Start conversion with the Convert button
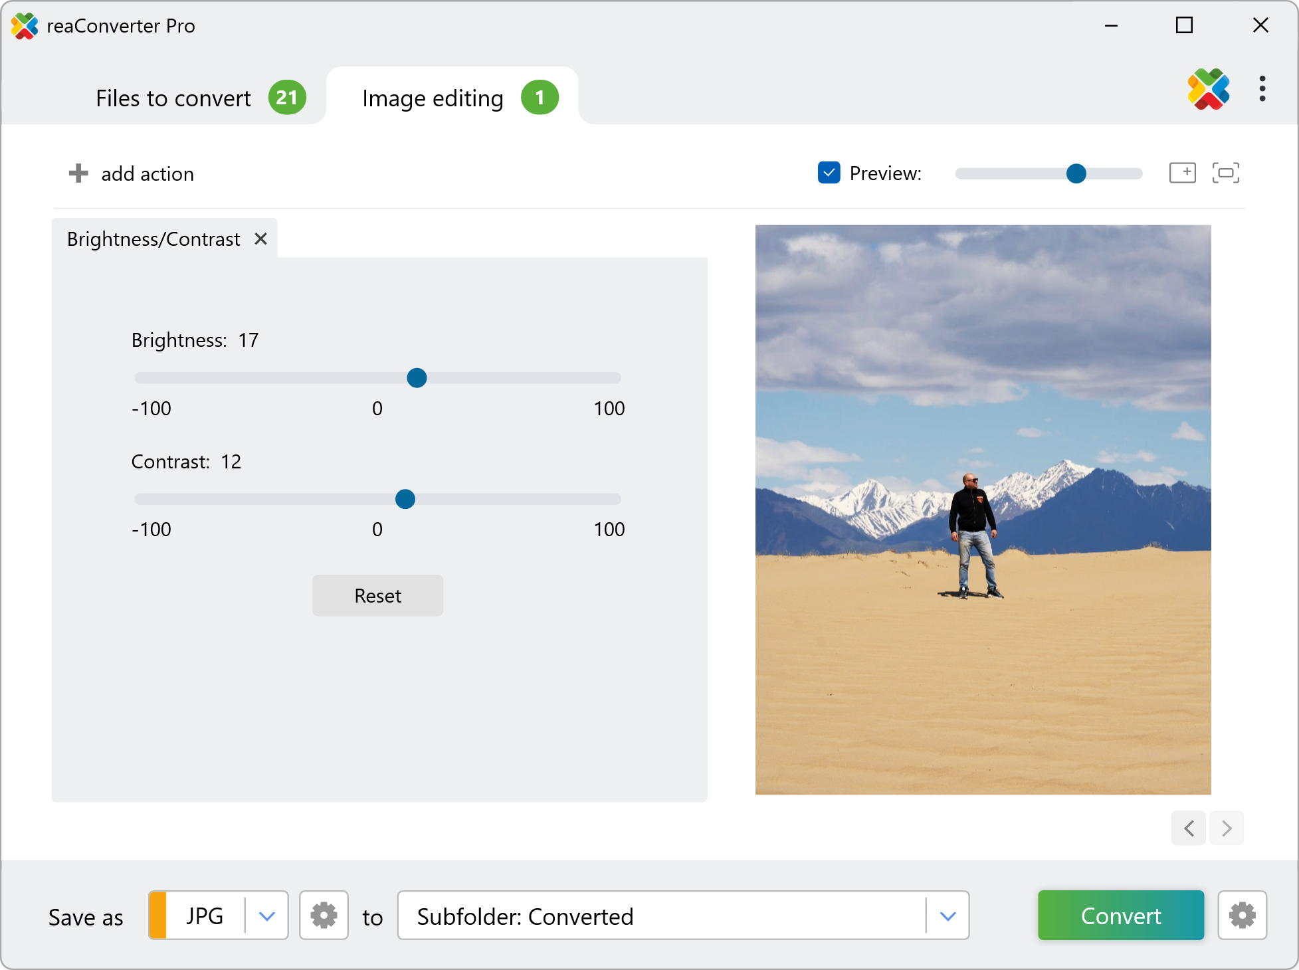1299x970 pixels. pos(1120,916)
